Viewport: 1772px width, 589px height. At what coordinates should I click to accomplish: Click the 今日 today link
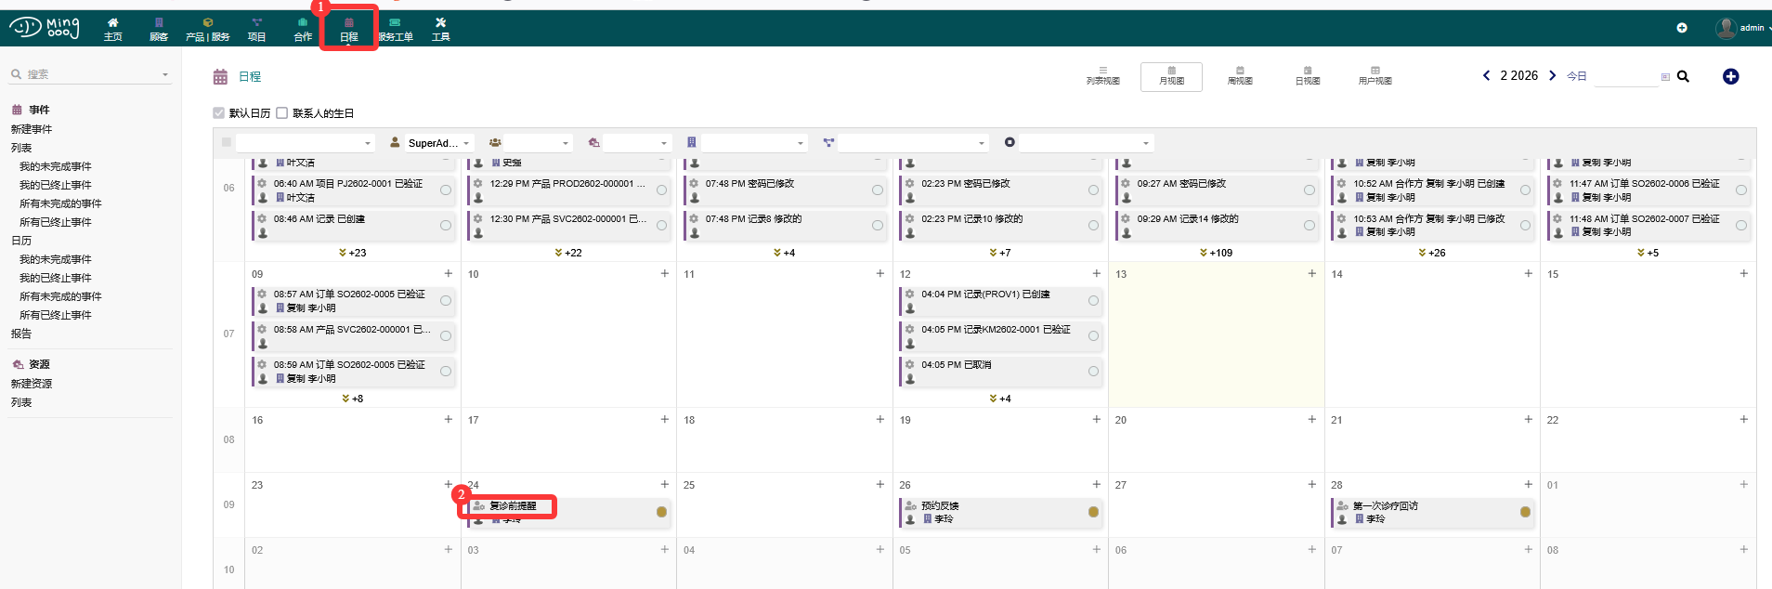click(1576, 76)
